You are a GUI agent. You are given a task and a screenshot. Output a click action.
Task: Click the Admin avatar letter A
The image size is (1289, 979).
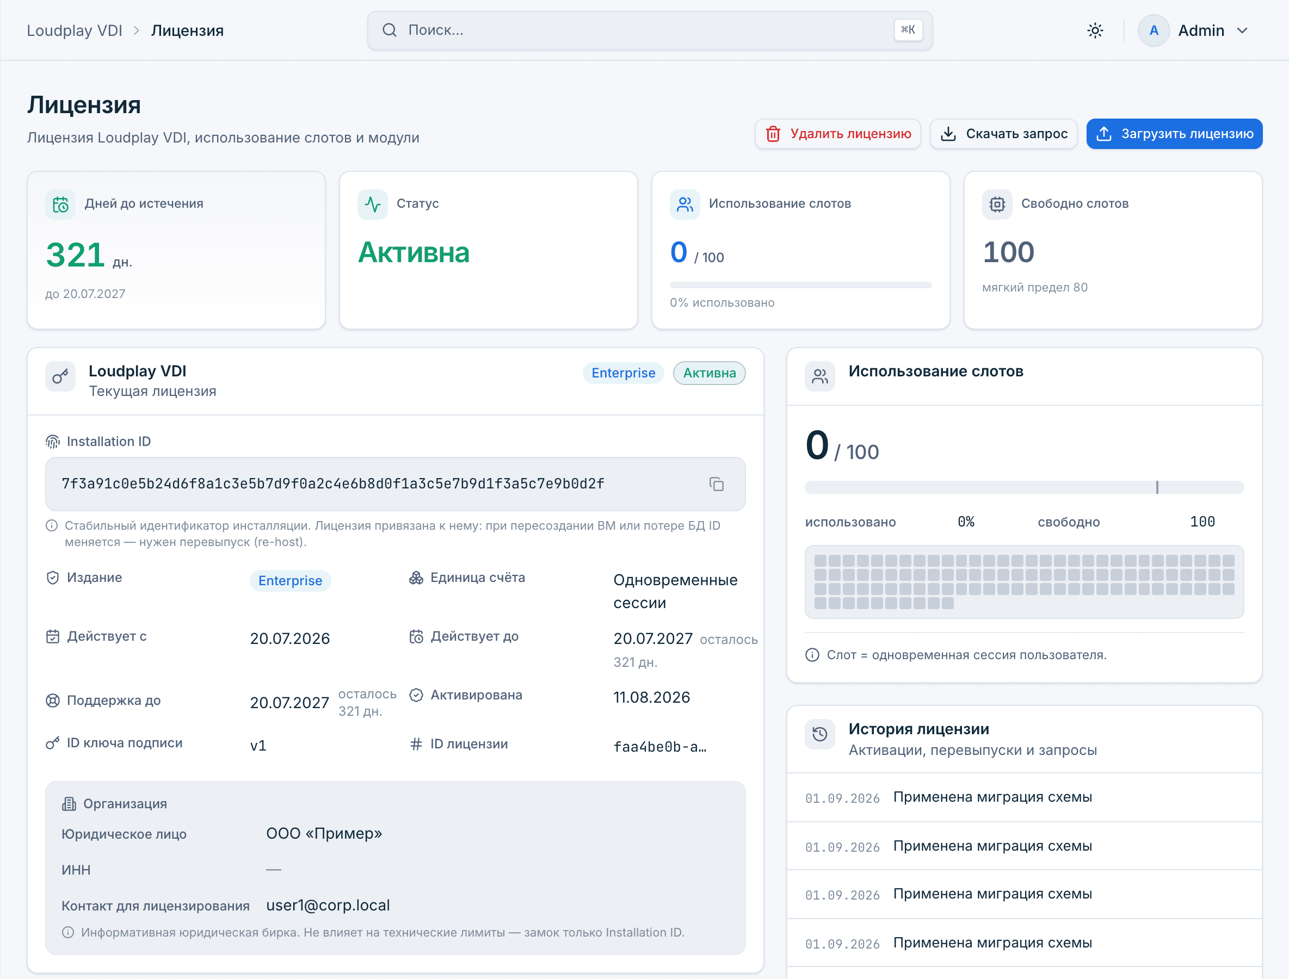pos(1154,30)
